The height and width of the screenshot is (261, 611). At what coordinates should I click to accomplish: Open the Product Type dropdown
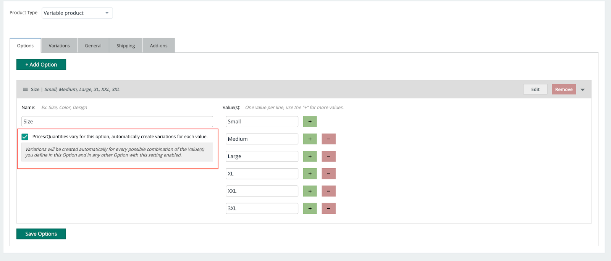[x=77, y=13]
